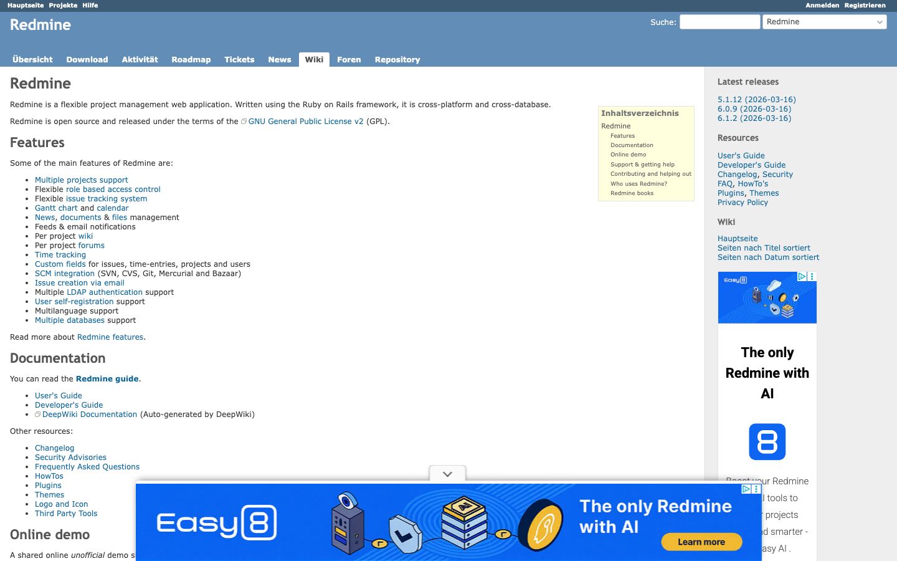897x561 pixels.
Task: Click the Anmelden link
Action: pyautogui.click(x=822, y=6)
